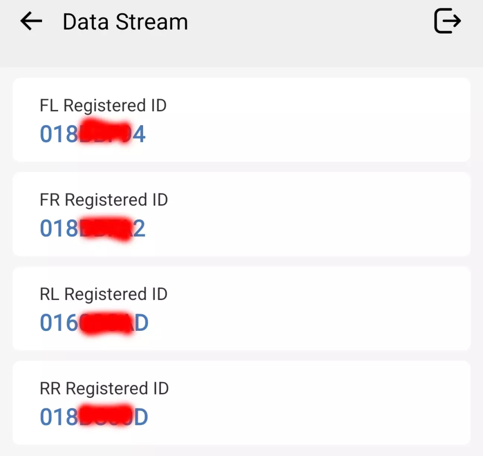Viewport: 483px width, 456px height.
Task: Open the RR Registered ID card
Action: pos(298,403)
